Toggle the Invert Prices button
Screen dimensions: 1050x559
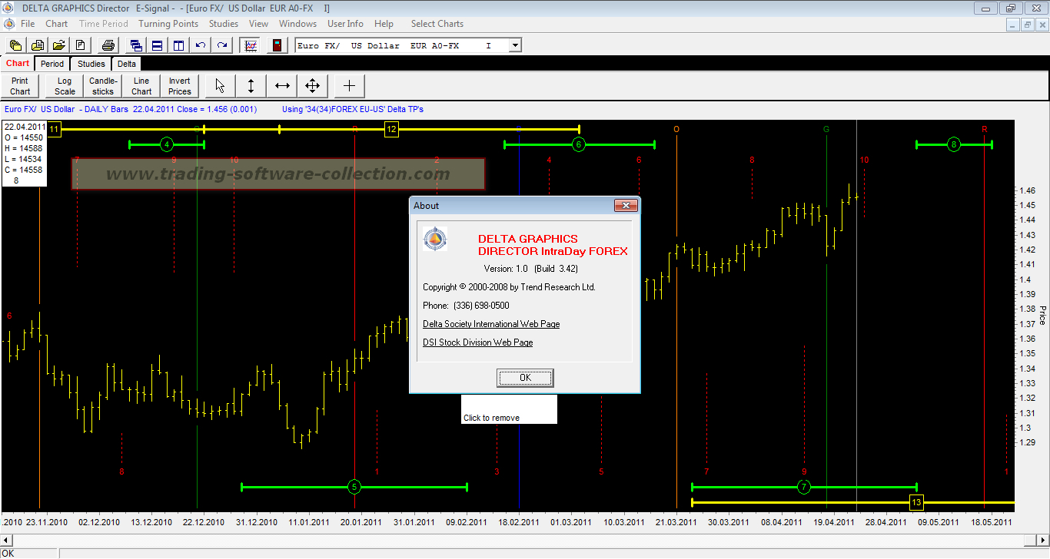[180, 86]
